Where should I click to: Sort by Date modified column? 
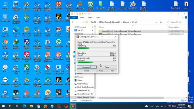coord(174,27)
